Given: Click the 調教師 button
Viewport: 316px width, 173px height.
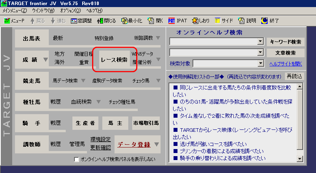Looking at the screenshot, I should (32, 144).
